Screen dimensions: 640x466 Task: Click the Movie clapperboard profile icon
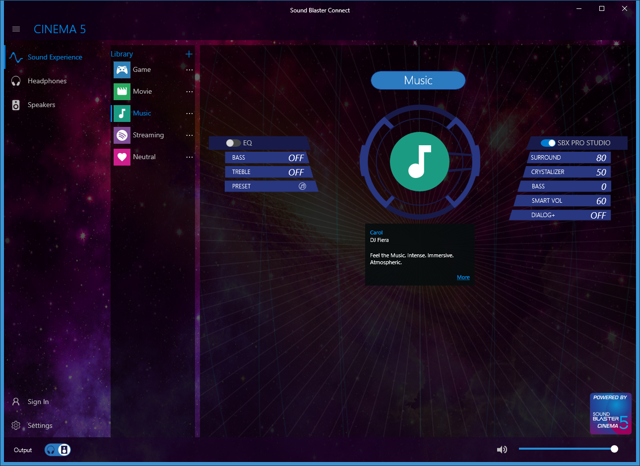coord(122,92)
